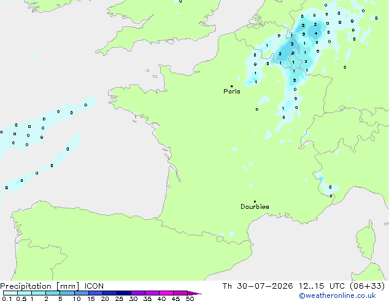Select the 0.5–1 mm legend color swatch
This screenshot has height=301, width=389.
(25, 293)
